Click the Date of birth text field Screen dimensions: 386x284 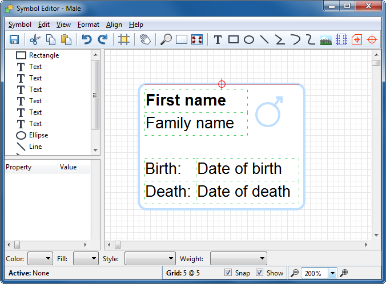[239, 169]
